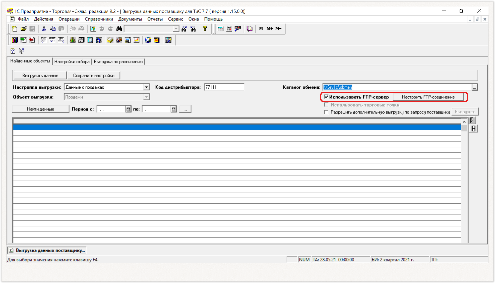Click the file cabinet icon
The width and height of the screenshot is (495, 283).
(x=81, y=40)
